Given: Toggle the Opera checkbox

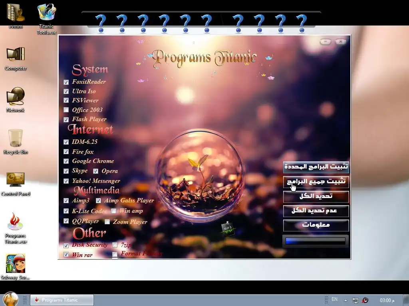Looking at the screenshot, I should (x=96, y=171).
